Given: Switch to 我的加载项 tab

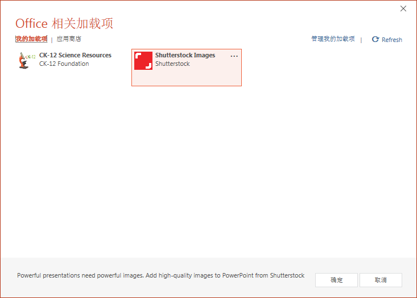Looking at the screenshot, I should [x=31, y=39].
